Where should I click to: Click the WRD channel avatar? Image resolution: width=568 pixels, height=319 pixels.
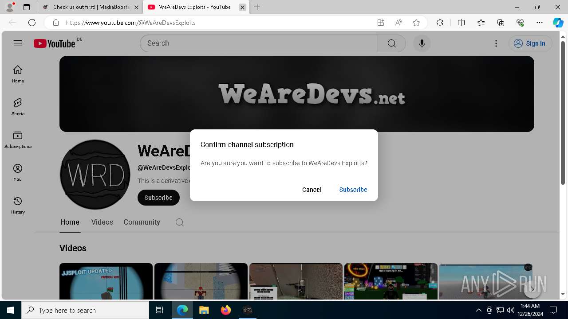[95, 175]
